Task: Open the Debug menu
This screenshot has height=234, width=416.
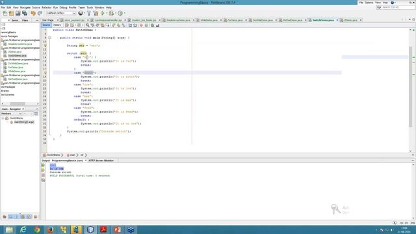Action: pyautogui.click(x=63, y=7)
